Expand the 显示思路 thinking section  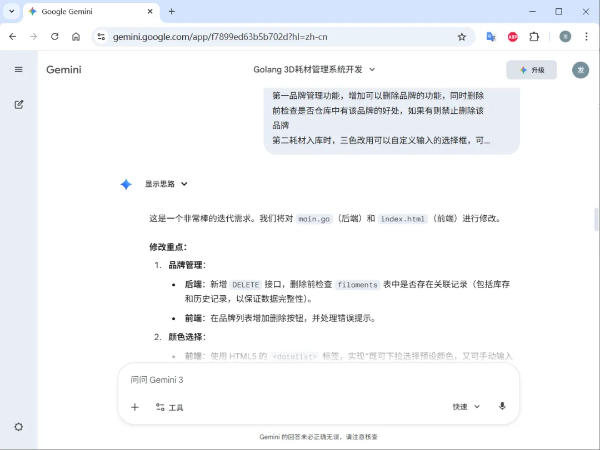166,184
